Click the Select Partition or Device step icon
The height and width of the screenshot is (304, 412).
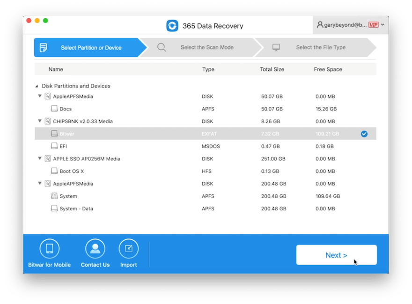tap(44, 48)
